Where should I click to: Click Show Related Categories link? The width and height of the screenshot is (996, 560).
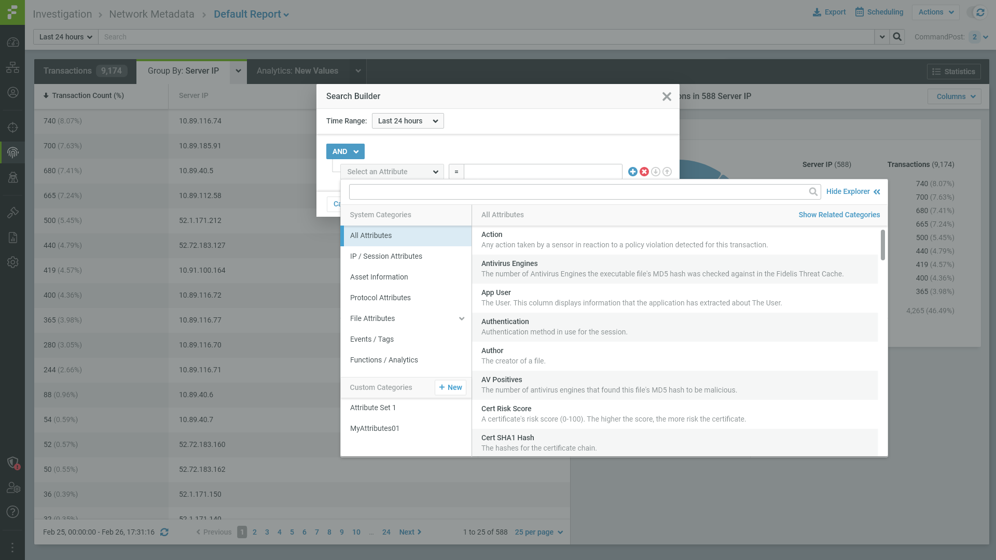[839, 215]
